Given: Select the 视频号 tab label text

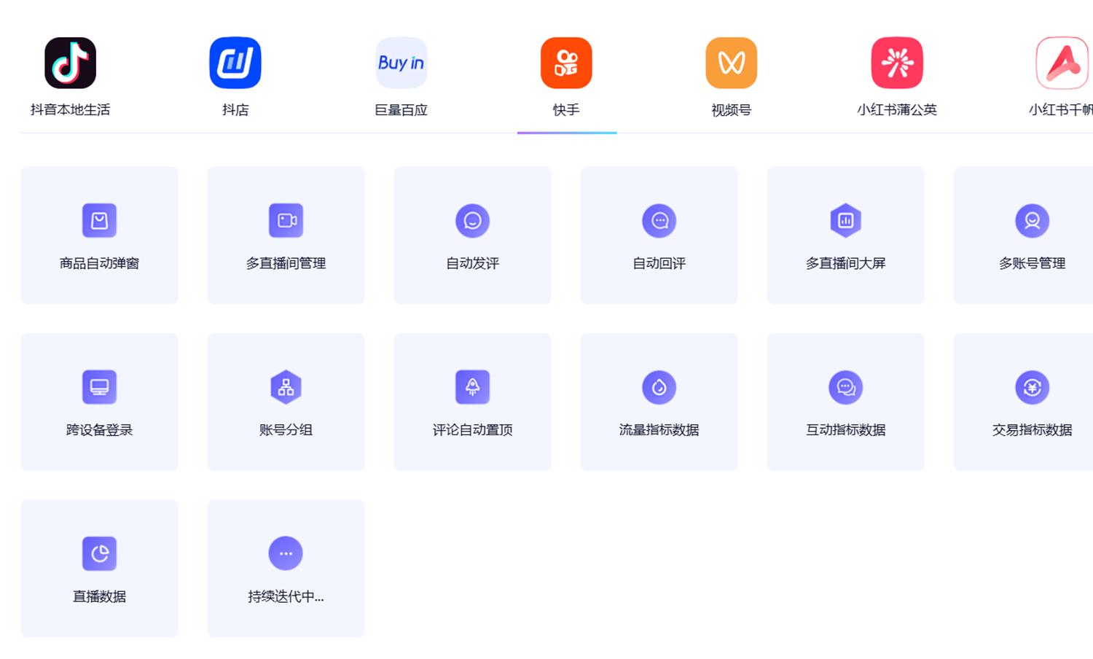Looking at the screenshot, I should [732, 110].
